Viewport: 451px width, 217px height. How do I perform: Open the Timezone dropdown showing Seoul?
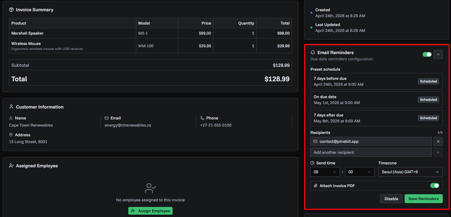(411, 172)
